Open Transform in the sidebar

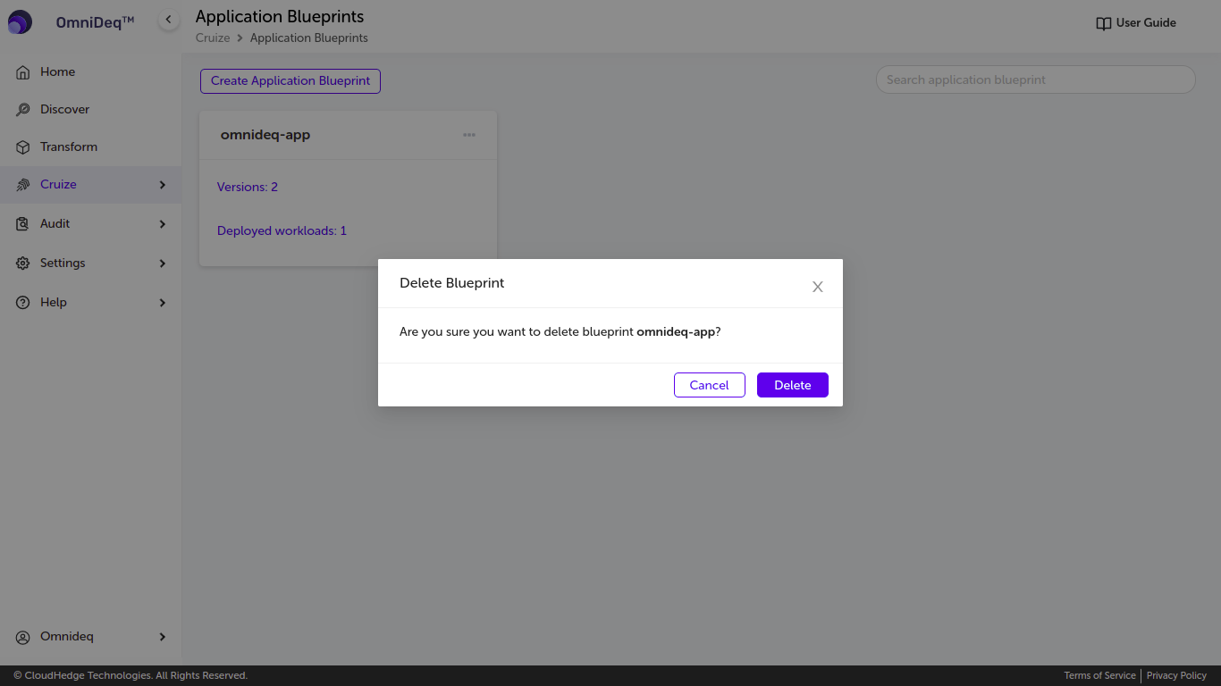click(x=69, y=146)
